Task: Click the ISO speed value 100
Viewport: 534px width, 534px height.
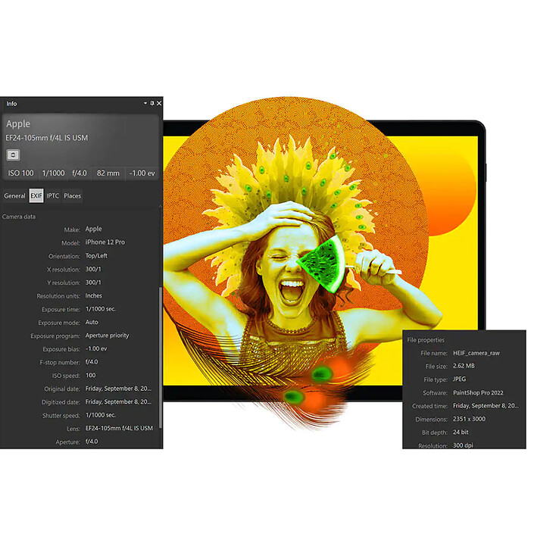Action: pyautogui.click(x=91, y=375)
